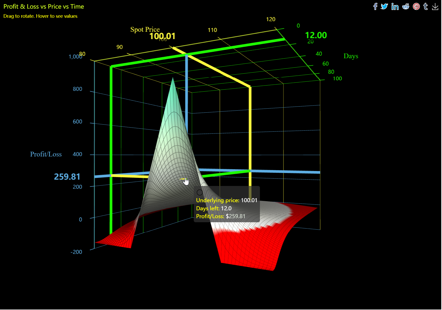Share chart on Facebook
This screenshot has height=310, width=442.
click(375, 6)
